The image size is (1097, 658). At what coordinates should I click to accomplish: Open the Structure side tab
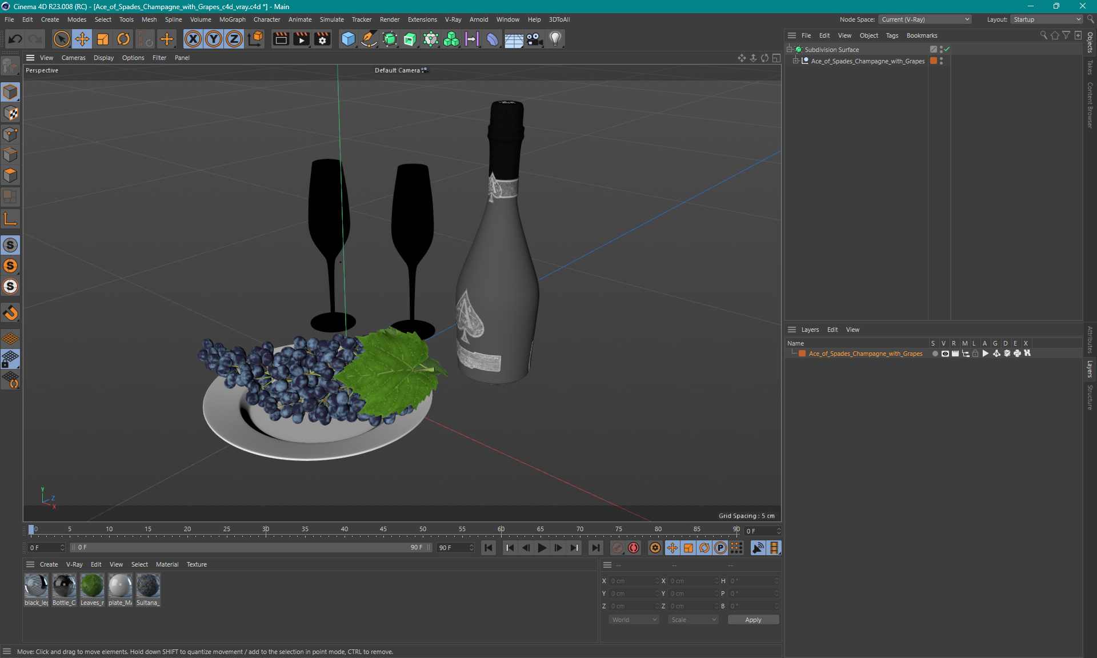[1090, 397]
